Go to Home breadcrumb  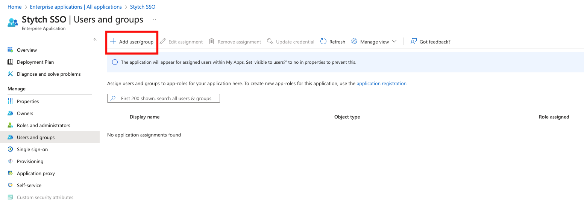point(15,7)
